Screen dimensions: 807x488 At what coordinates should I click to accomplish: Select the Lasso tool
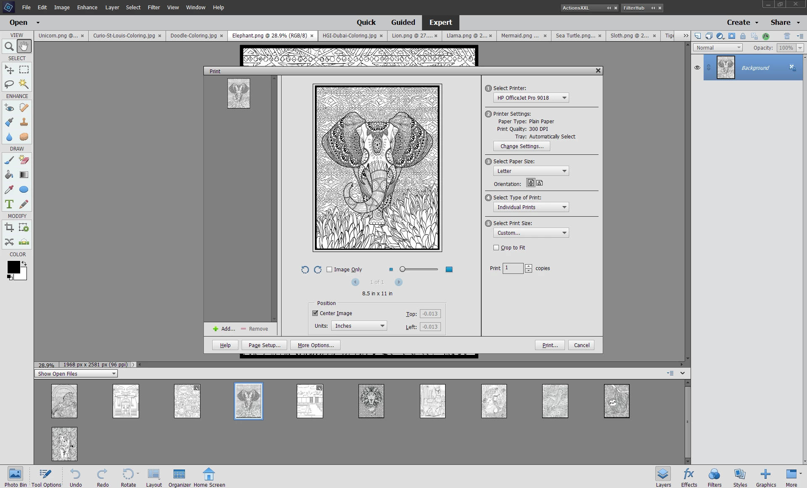9,84
